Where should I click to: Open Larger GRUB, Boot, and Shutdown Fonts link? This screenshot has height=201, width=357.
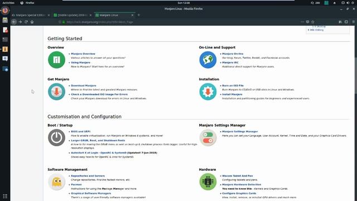(98, 140)
